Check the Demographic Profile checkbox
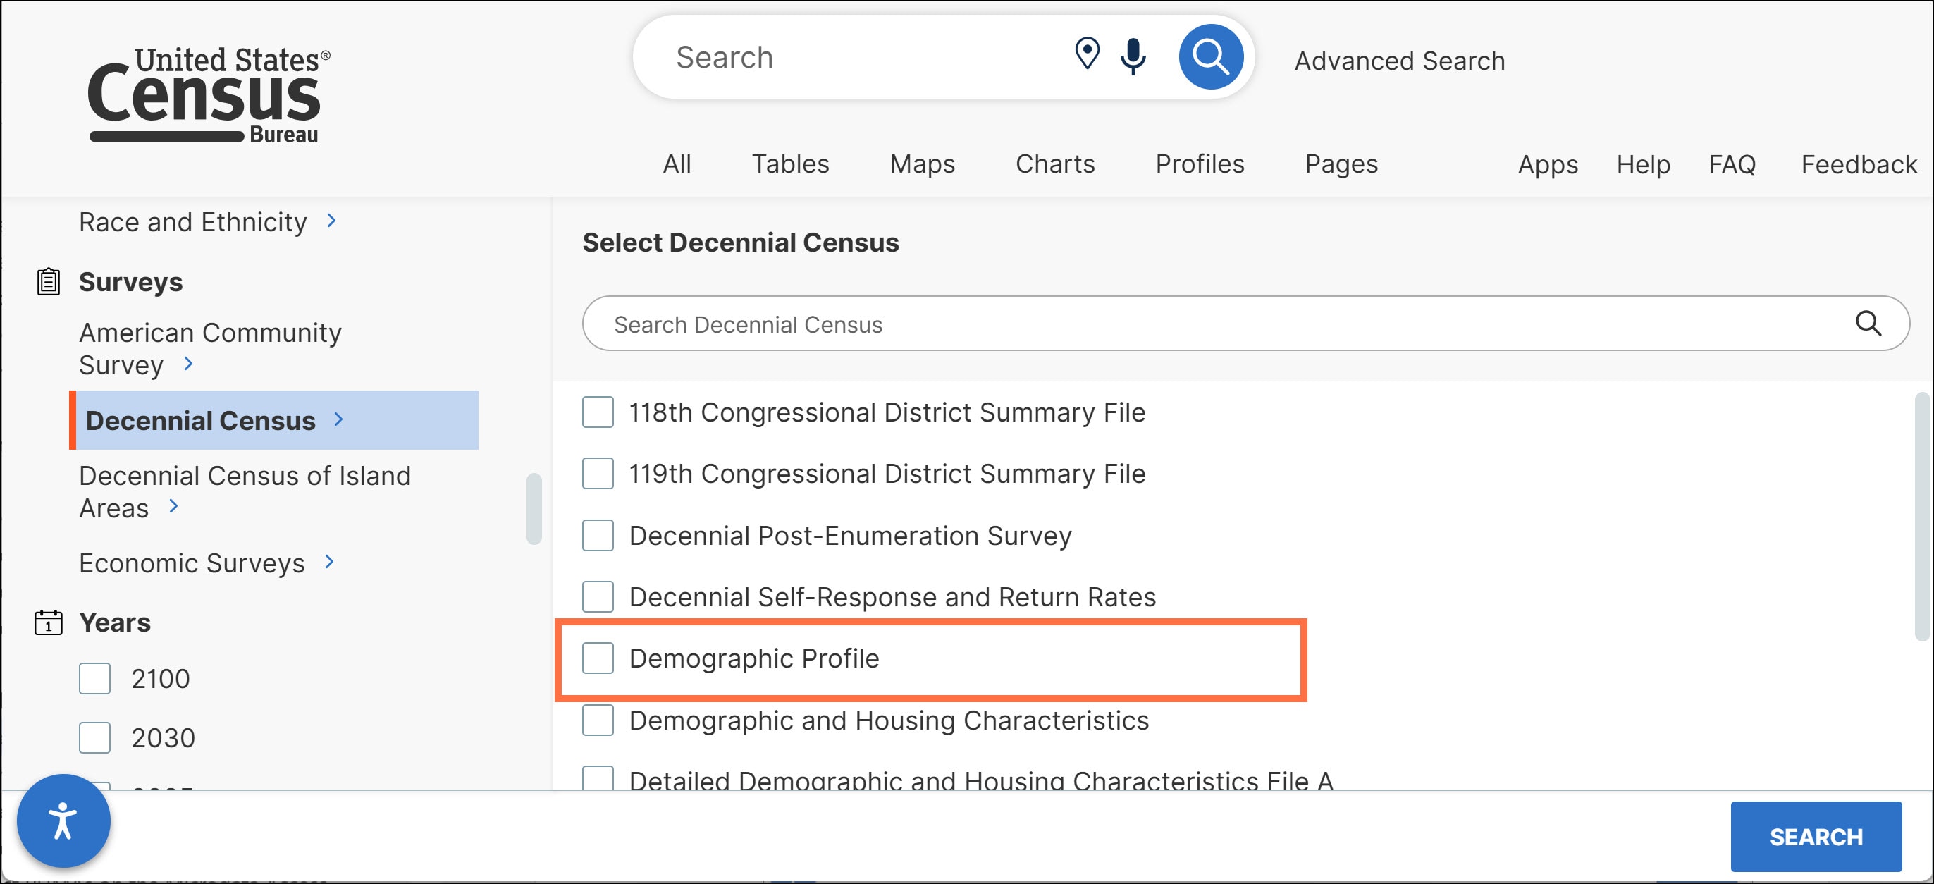 [598, 658]
